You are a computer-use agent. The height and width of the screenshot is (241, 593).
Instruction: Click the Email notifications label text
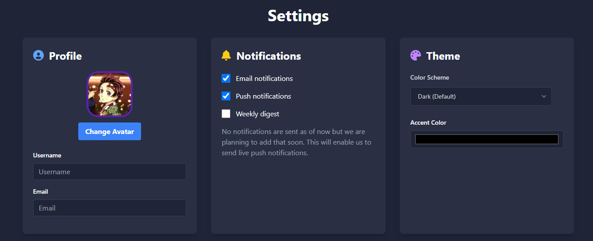(x=264, y=78)
